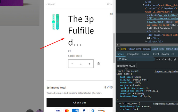Click the -webkit-box-orient vertical value
Viewport: 178px width, 112px height.
click(x=151, y=91)
